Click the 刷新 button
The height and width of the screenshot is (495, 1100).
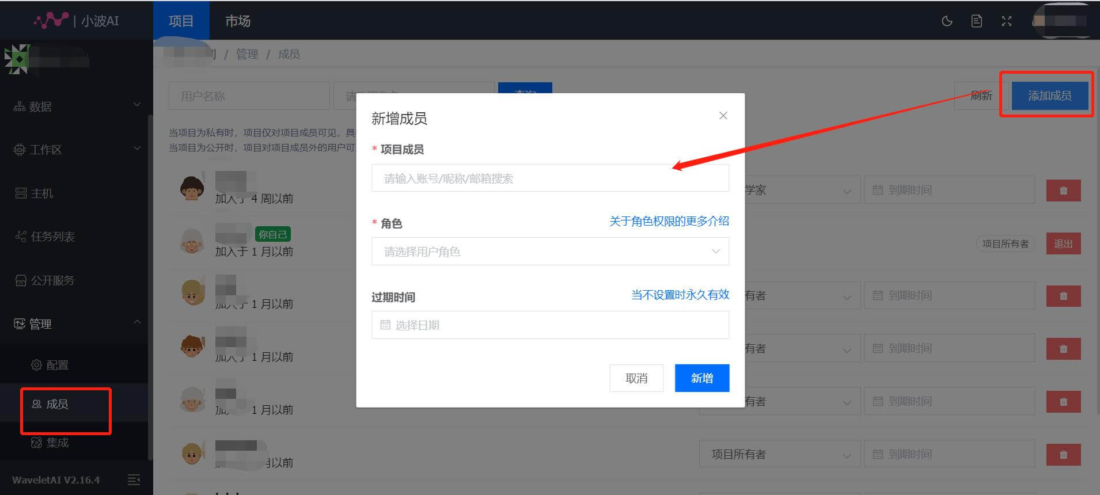click(981, 96)
